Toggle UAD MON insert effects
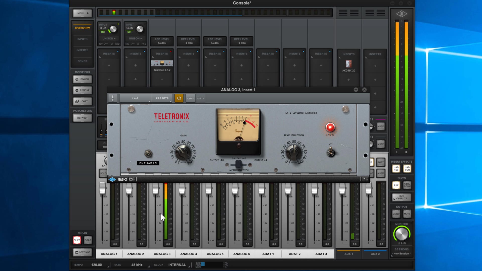Screen dimensions: 482x271 pos(407,169)
